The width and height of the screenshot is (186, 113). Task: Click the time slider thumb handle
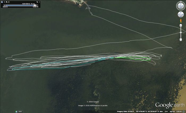pos(35,5)
